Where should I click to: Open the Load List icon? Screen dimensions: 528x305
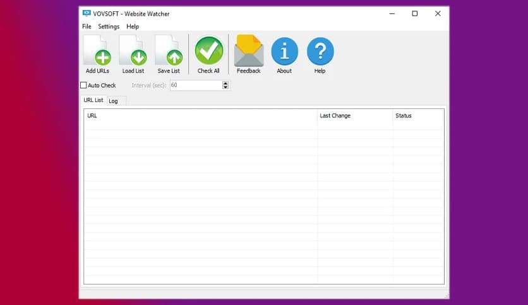[133, 54]
